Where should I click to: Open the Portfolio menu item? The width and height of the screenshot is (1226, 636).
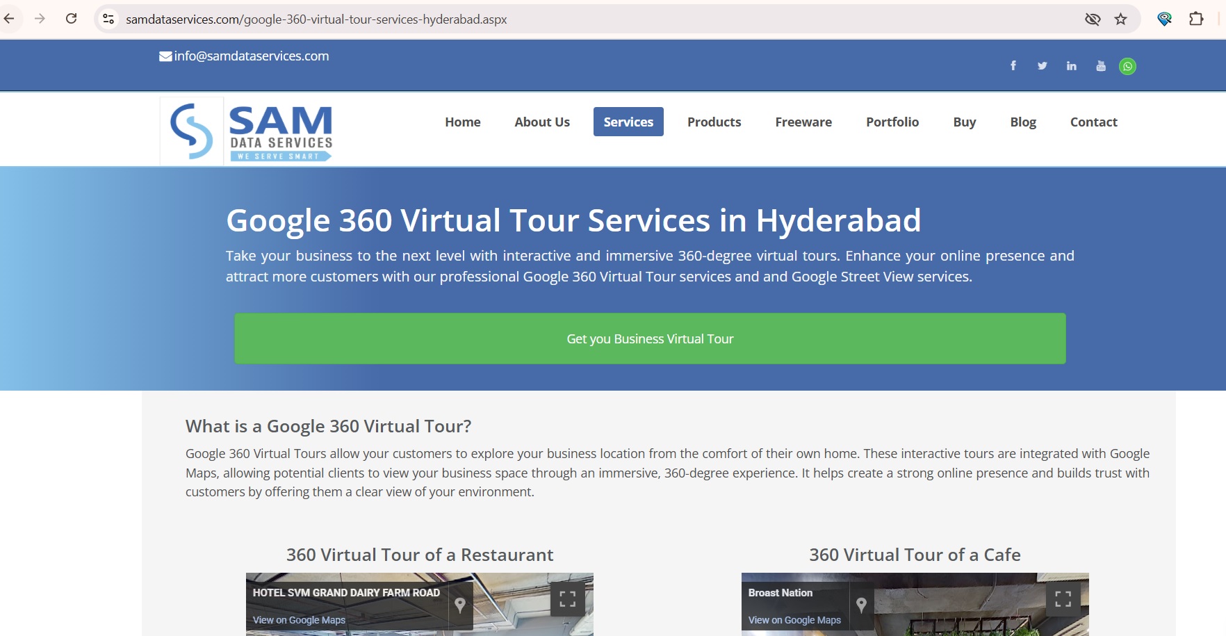(892, 122)
